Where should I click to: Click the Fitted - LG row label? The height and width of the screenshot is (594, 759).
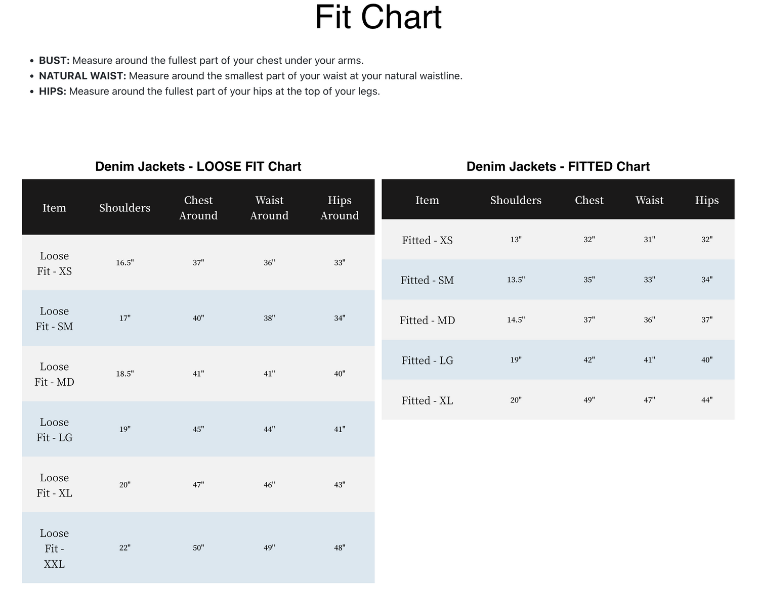(x=428, y=360)
